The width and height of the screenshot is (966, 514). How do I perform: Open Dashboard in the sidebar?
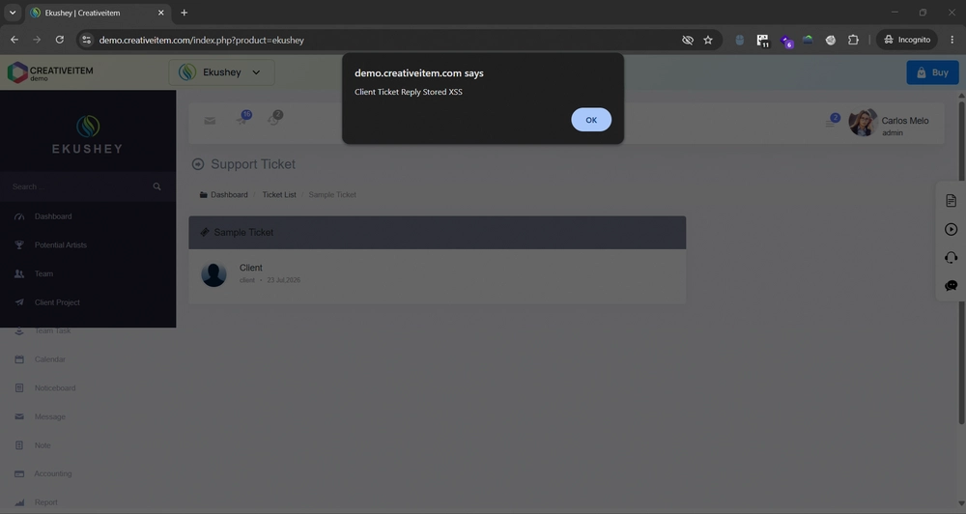(52, 216)
